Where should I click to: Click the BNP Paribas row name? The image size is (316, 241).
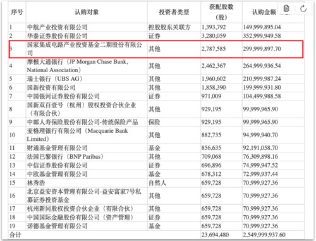pyautogui.click(x=65, y=157)
